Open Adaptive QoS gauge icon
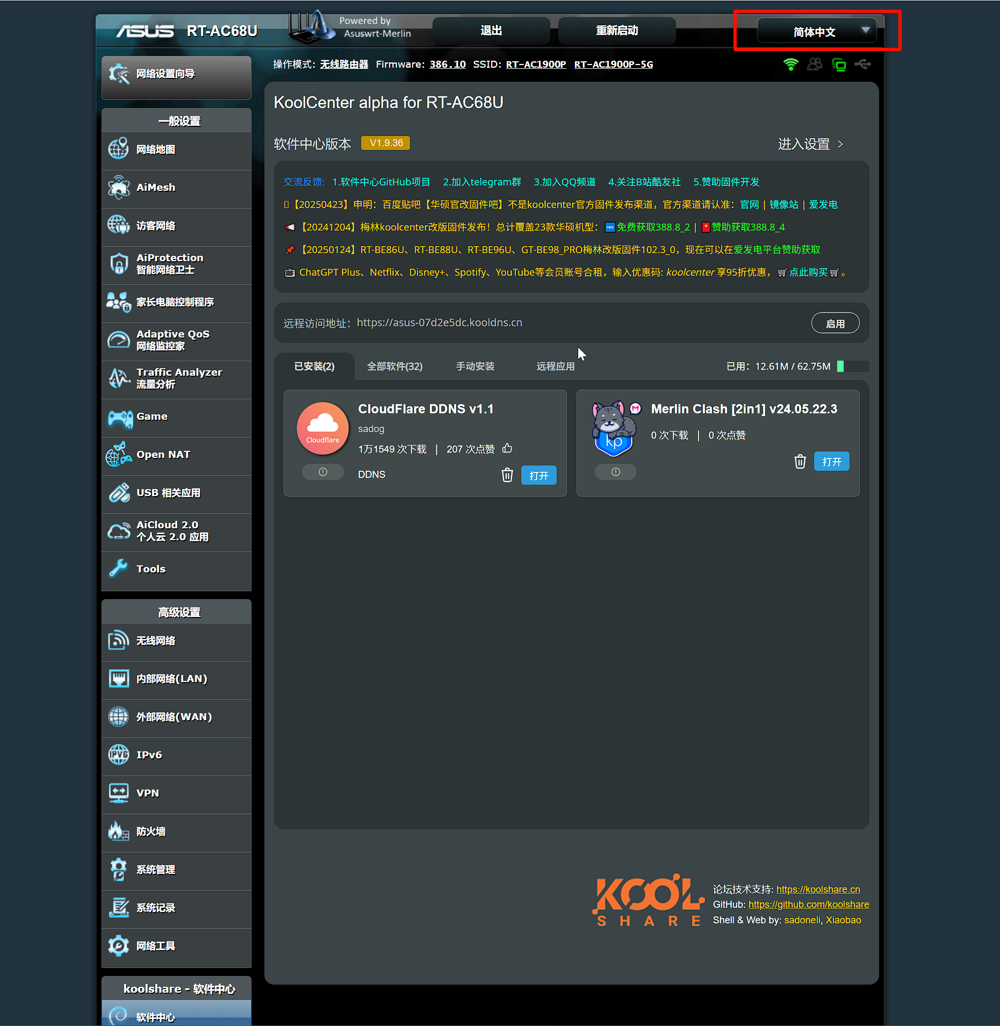Screen dimensions: 1000x1026 coord(119,340)
